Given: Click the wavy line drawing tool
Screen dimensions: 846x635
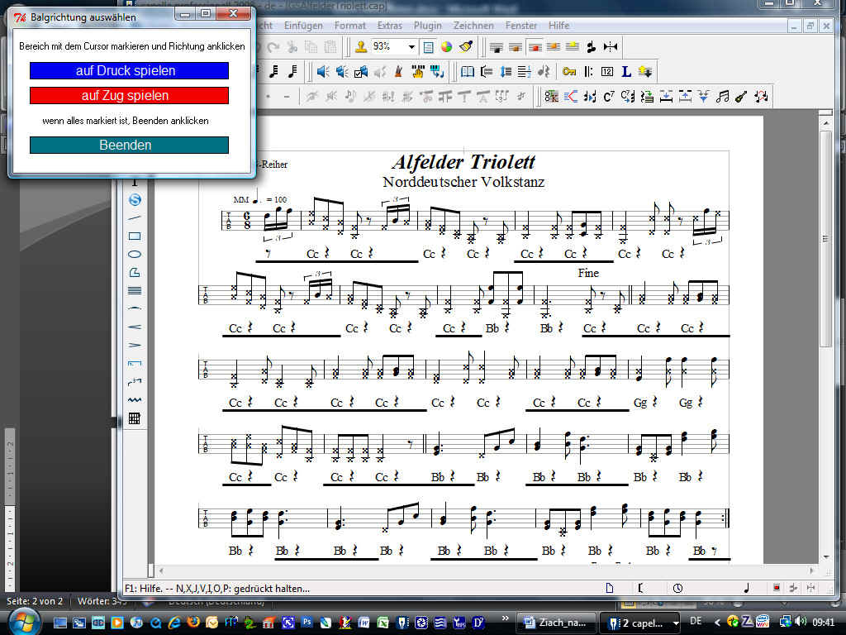Looking at the screenshot, I should click(x=135, y=399).
